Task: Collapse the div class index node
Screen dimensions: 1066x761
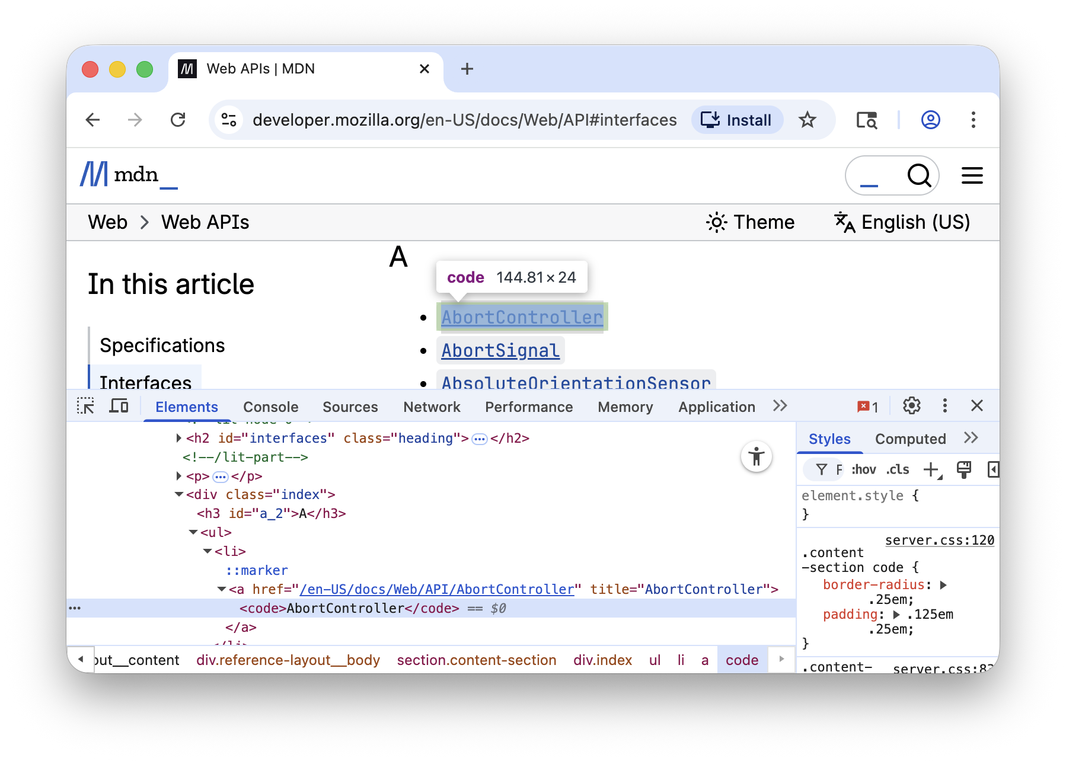Action: tap(178, 494)
